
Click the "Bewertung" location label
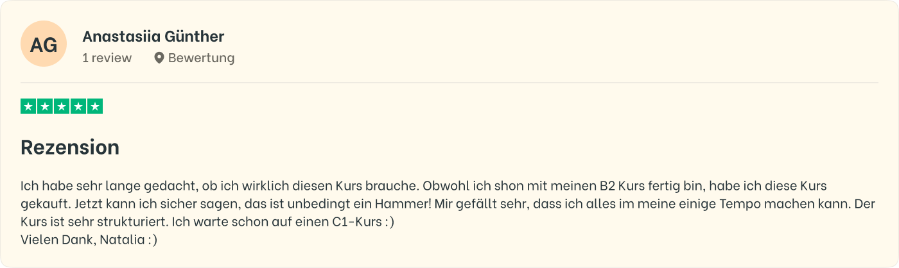point(201,58)
